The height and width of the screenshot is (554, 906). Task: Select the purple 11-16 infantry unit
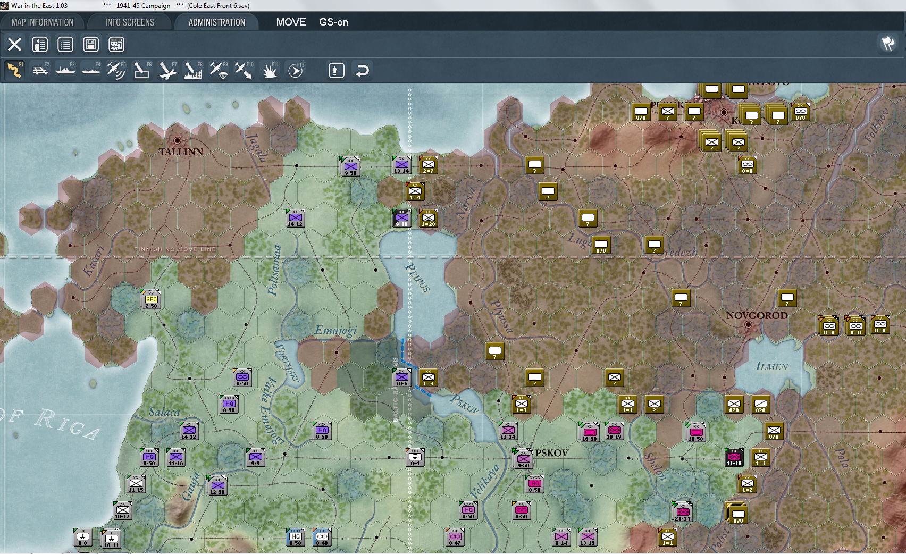click(176, 457)
